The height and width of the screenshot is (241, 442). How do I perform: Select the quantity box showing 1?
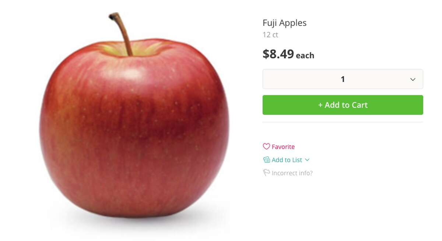[x=343, y=79]
